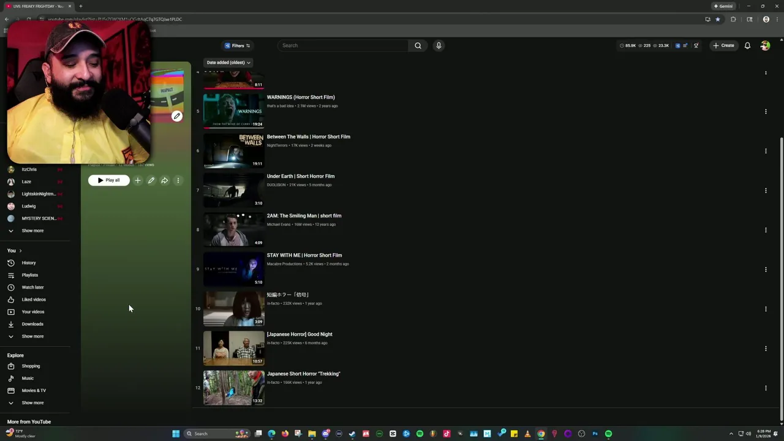Expand the You section chevron
Viewport: 784px width, 441px height.
pos(20,251)
